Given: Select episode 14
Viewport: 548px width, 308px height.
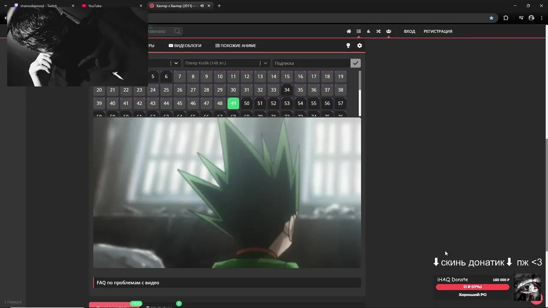Looking at the screenshot, I should click(274, 77).
